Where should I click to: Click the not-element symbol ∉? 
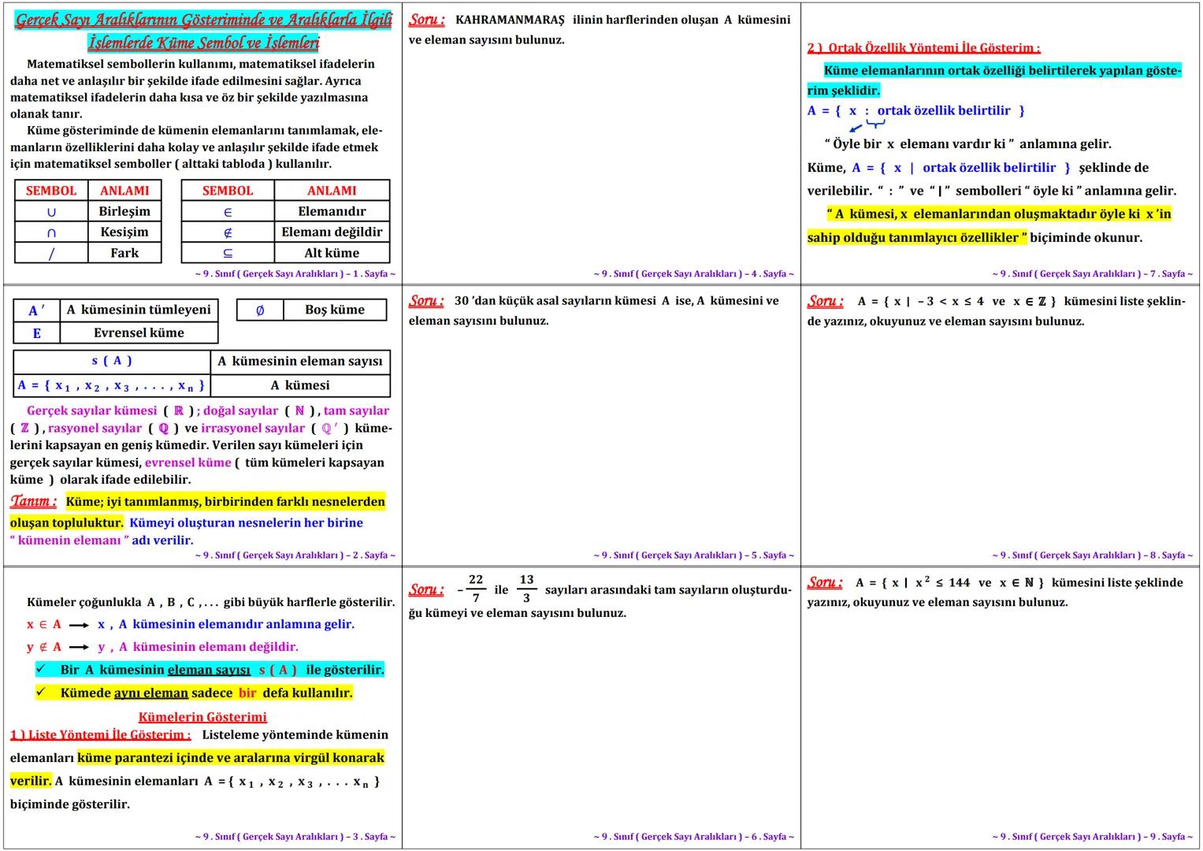click(x=228, y=232)
